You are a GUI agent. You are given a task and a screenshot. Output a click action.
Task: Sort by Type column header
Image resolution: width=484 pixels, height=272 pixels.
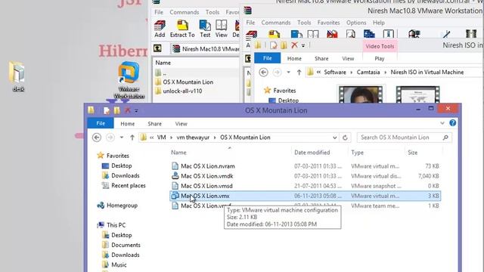pyautogui.click(x=357, y=153)
